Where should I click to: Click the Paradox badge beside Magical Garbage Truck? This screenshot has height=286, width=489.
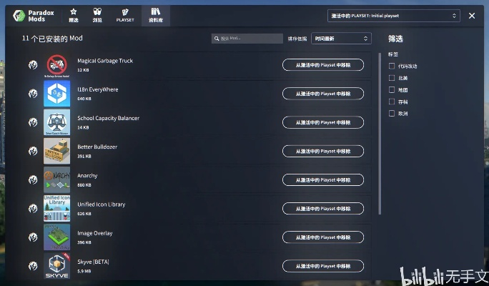point(33,65)
